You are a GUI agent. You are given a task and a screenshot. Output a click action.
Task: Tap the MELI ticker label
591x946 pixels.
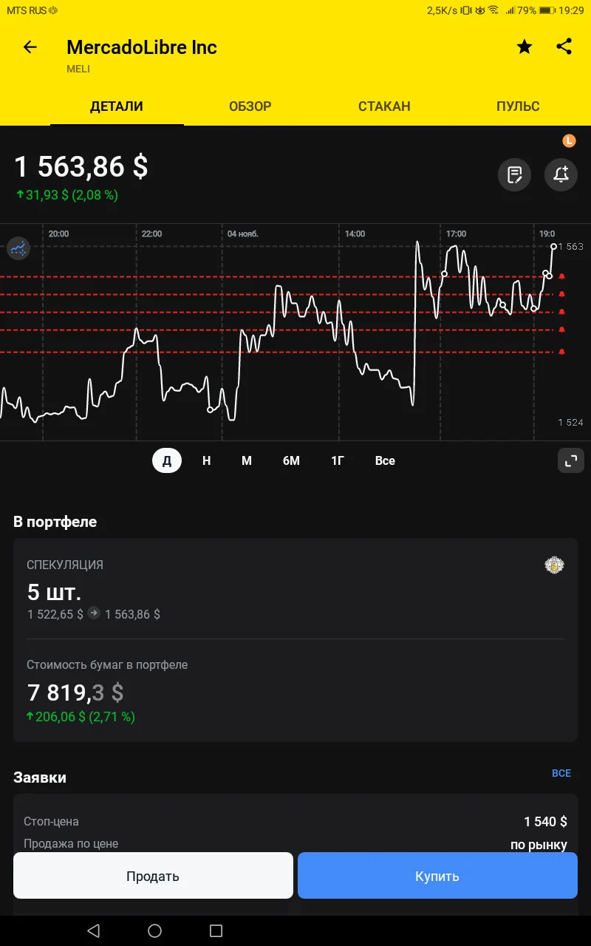tap(78, 69)
